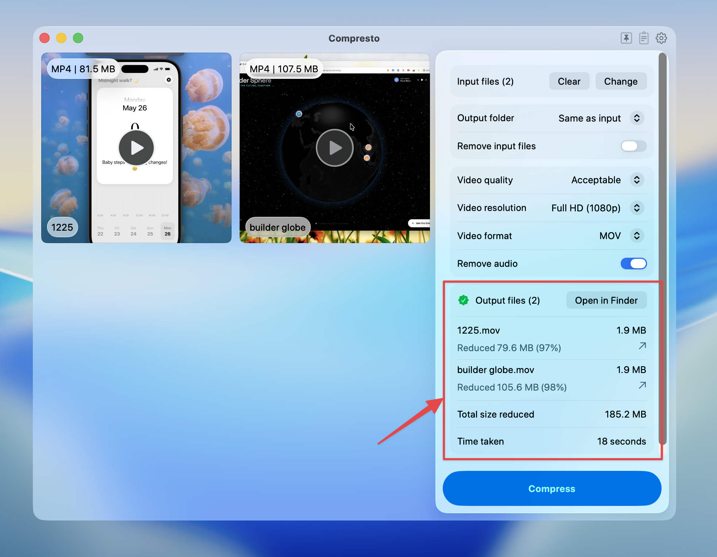This screenshot has width=717, height=557.
Task: Click the pin window icon in title bar
Action: click(626, 38)
